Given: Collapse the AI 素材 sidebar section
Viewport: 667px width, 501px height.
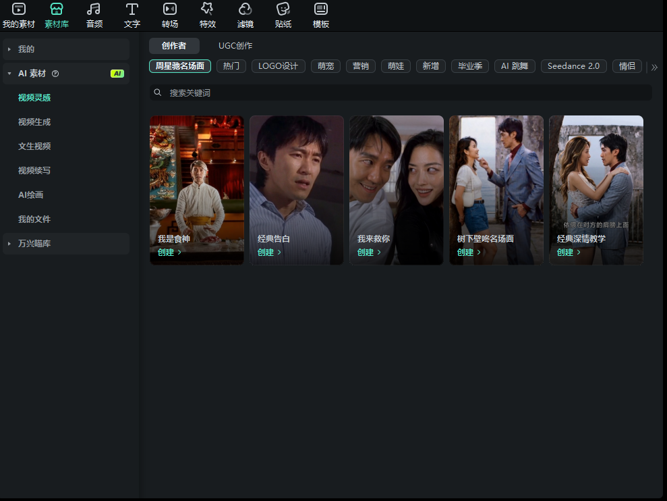Looking at the screenshot, I should coord(9,74).
